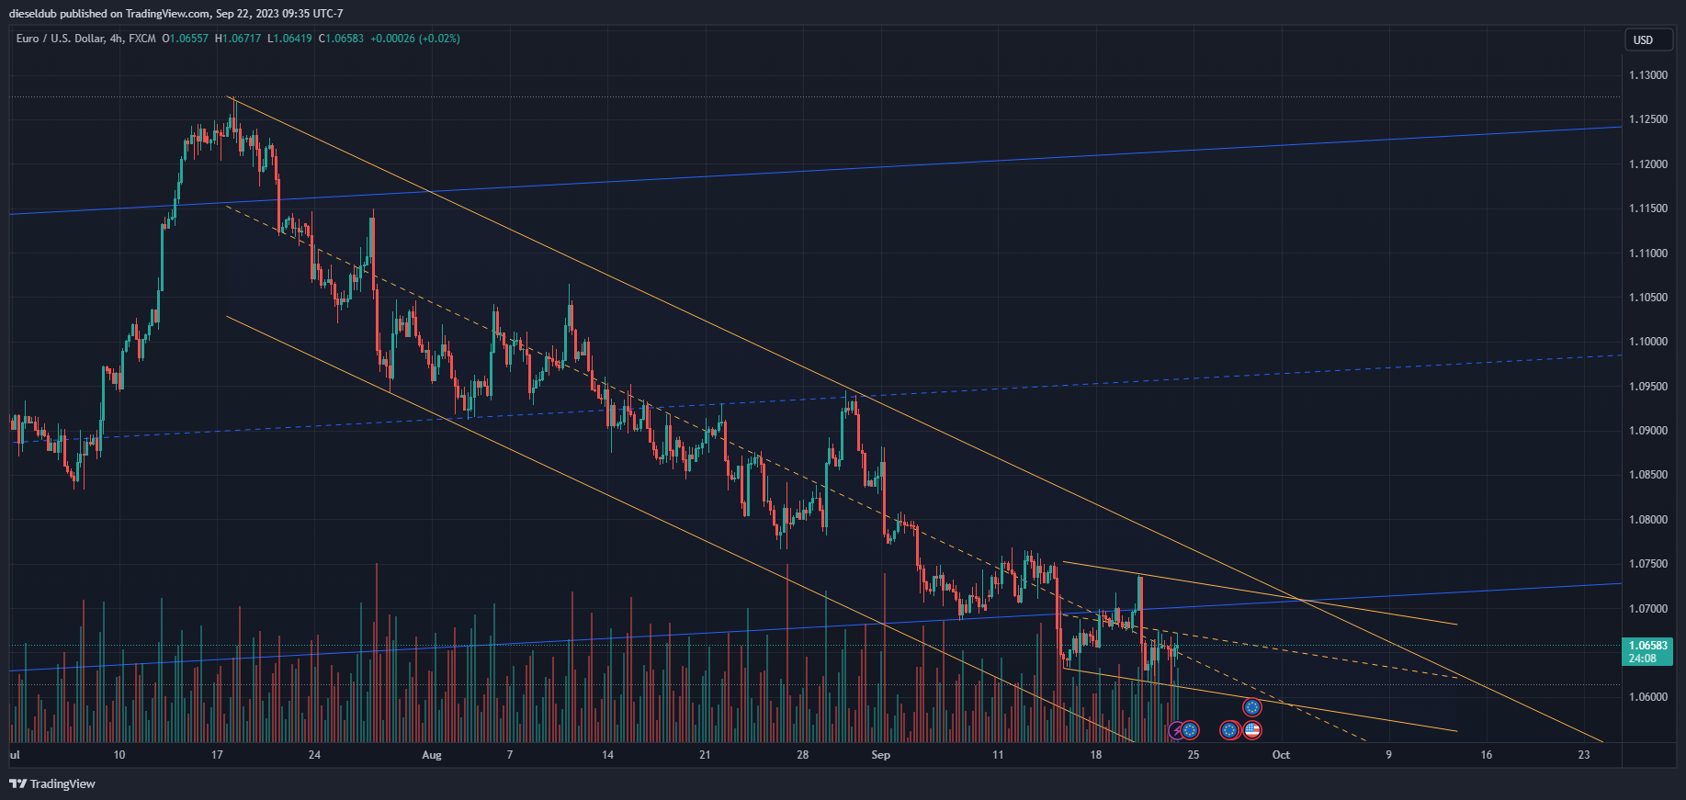
Task: Click the 1.08500 price axis label
Action: tap(1647, 475)
